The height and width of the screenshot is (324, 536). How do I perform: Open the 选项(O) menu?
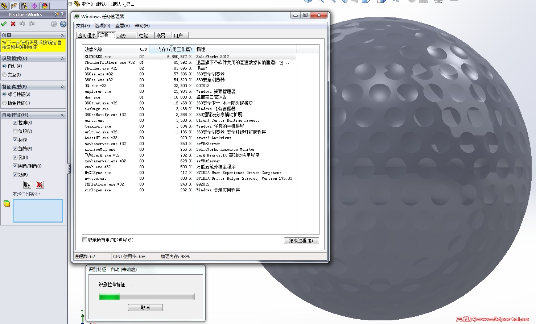point(102,26)
